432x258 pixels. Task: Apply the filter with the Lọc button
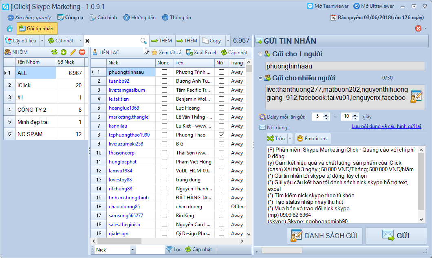click(x=174, y=249)
